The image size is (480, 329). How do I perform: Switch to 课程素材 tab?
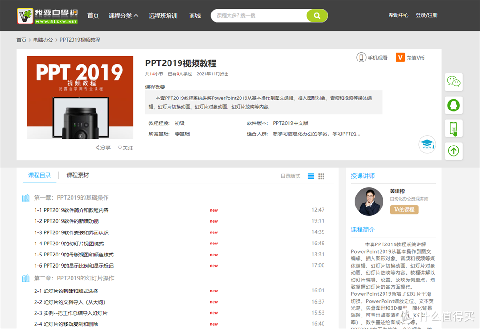click(x=78, y=175)
